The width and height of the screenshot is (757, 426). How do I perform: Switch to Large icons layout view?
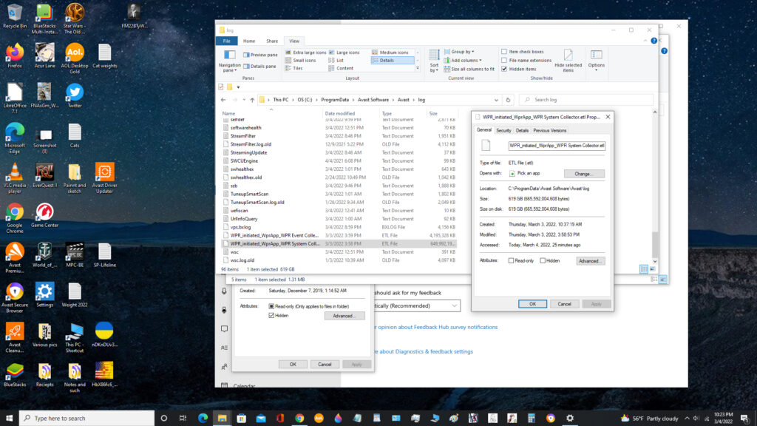pyautogui.click(x=346, y=53)
